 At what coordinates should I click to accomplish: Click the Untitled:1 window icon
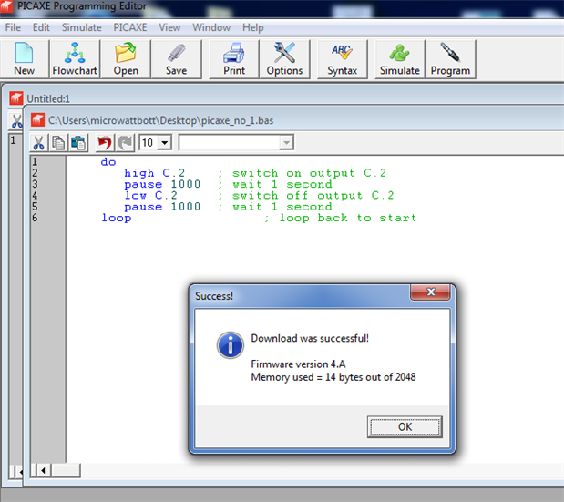[x=16, y=98]
